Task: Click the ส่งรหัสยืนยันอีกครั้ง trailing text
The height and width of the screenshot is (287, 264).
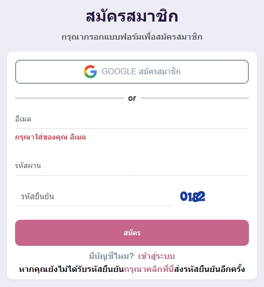Action: [x=209, y=269]
